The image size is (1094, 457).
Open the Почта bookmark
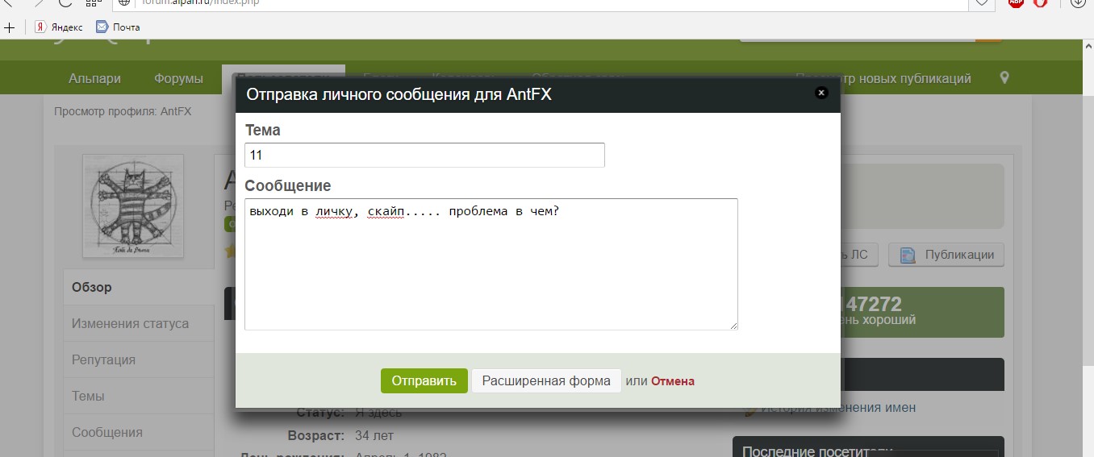pos(118,27)
